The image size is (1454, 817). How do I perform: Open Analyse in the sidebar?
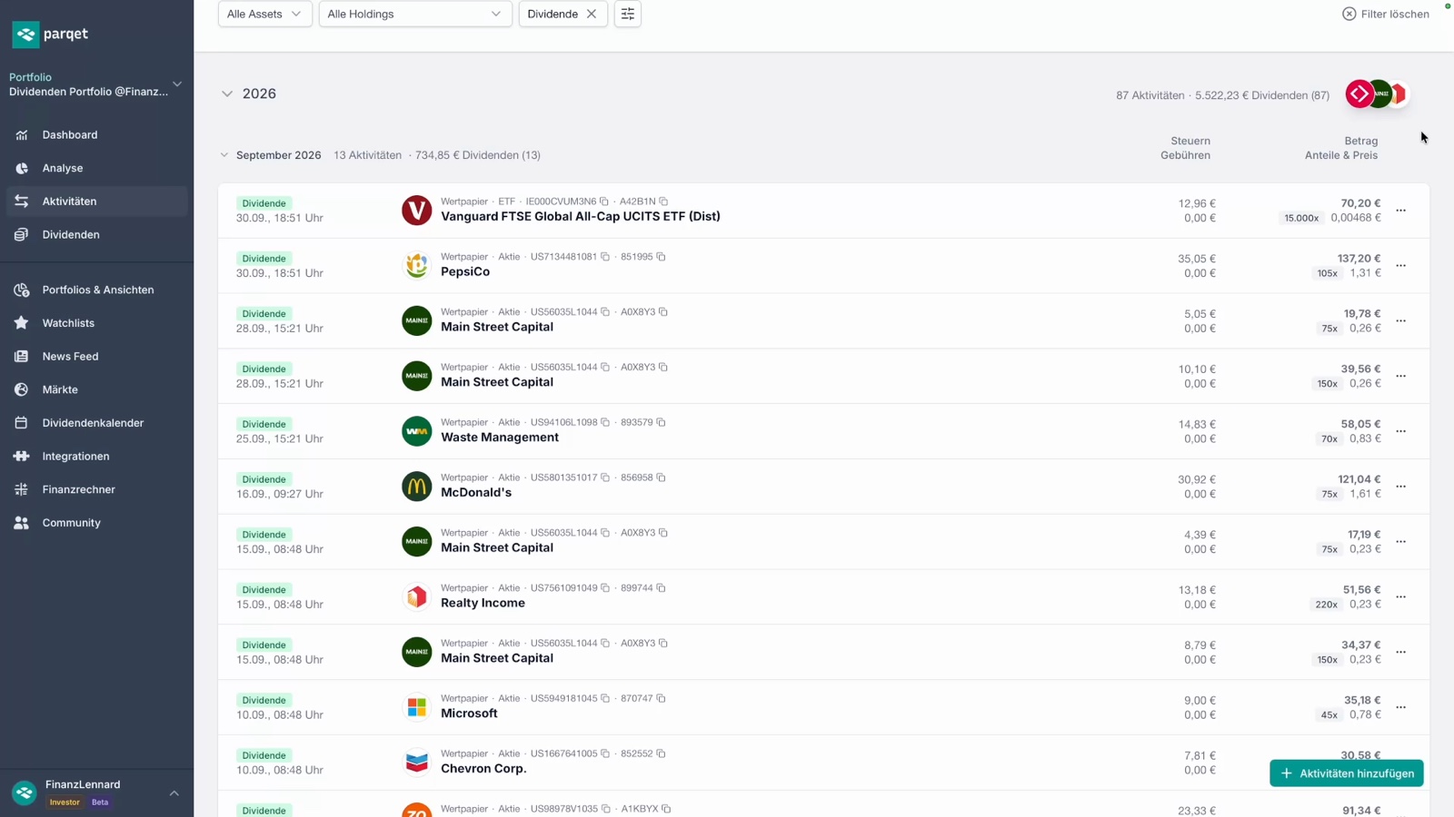point(96,168)
